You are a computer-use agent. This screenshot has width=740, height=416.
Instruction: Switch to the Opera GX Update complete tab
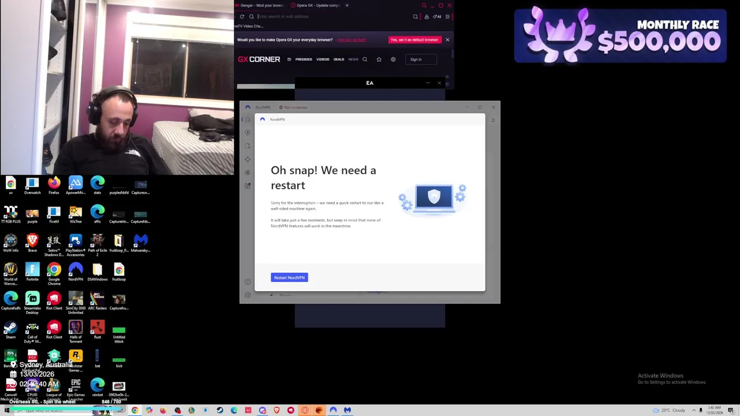tap(316, 5)
